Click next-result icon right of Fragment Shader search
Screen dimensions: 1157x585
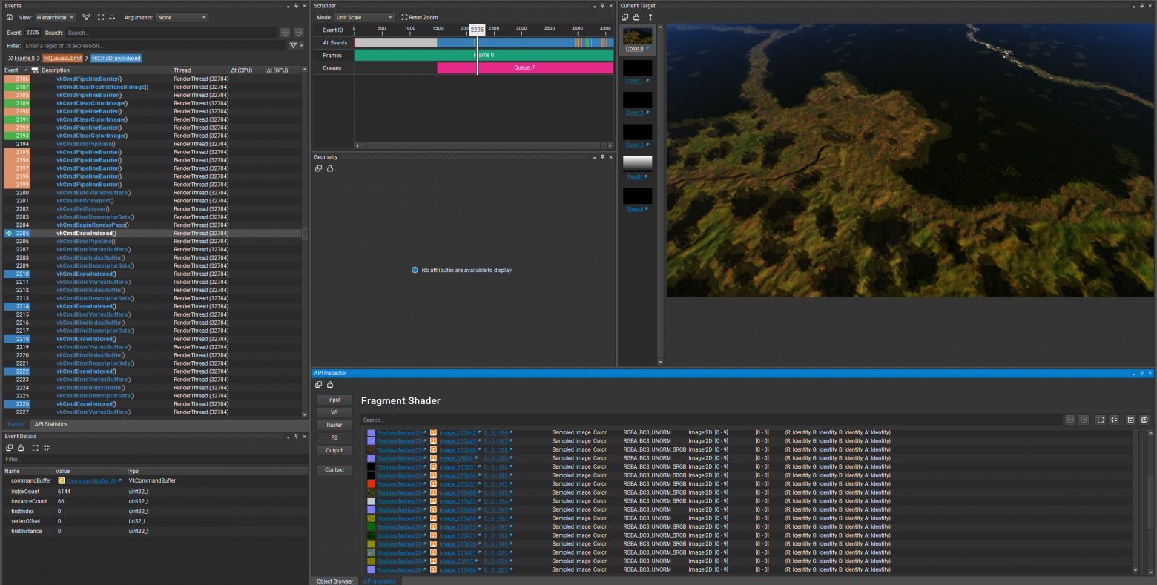(1084, 420)
